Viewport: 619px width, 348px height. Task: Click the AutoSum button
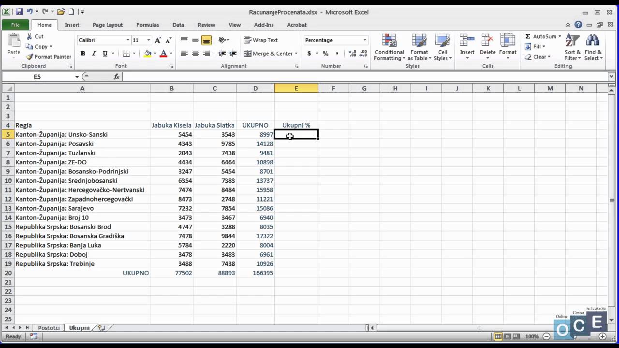point(540,36)
